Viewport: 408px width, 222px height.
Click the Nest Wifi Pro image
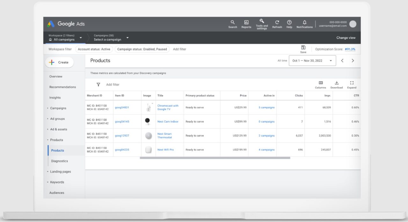point(148,150)
